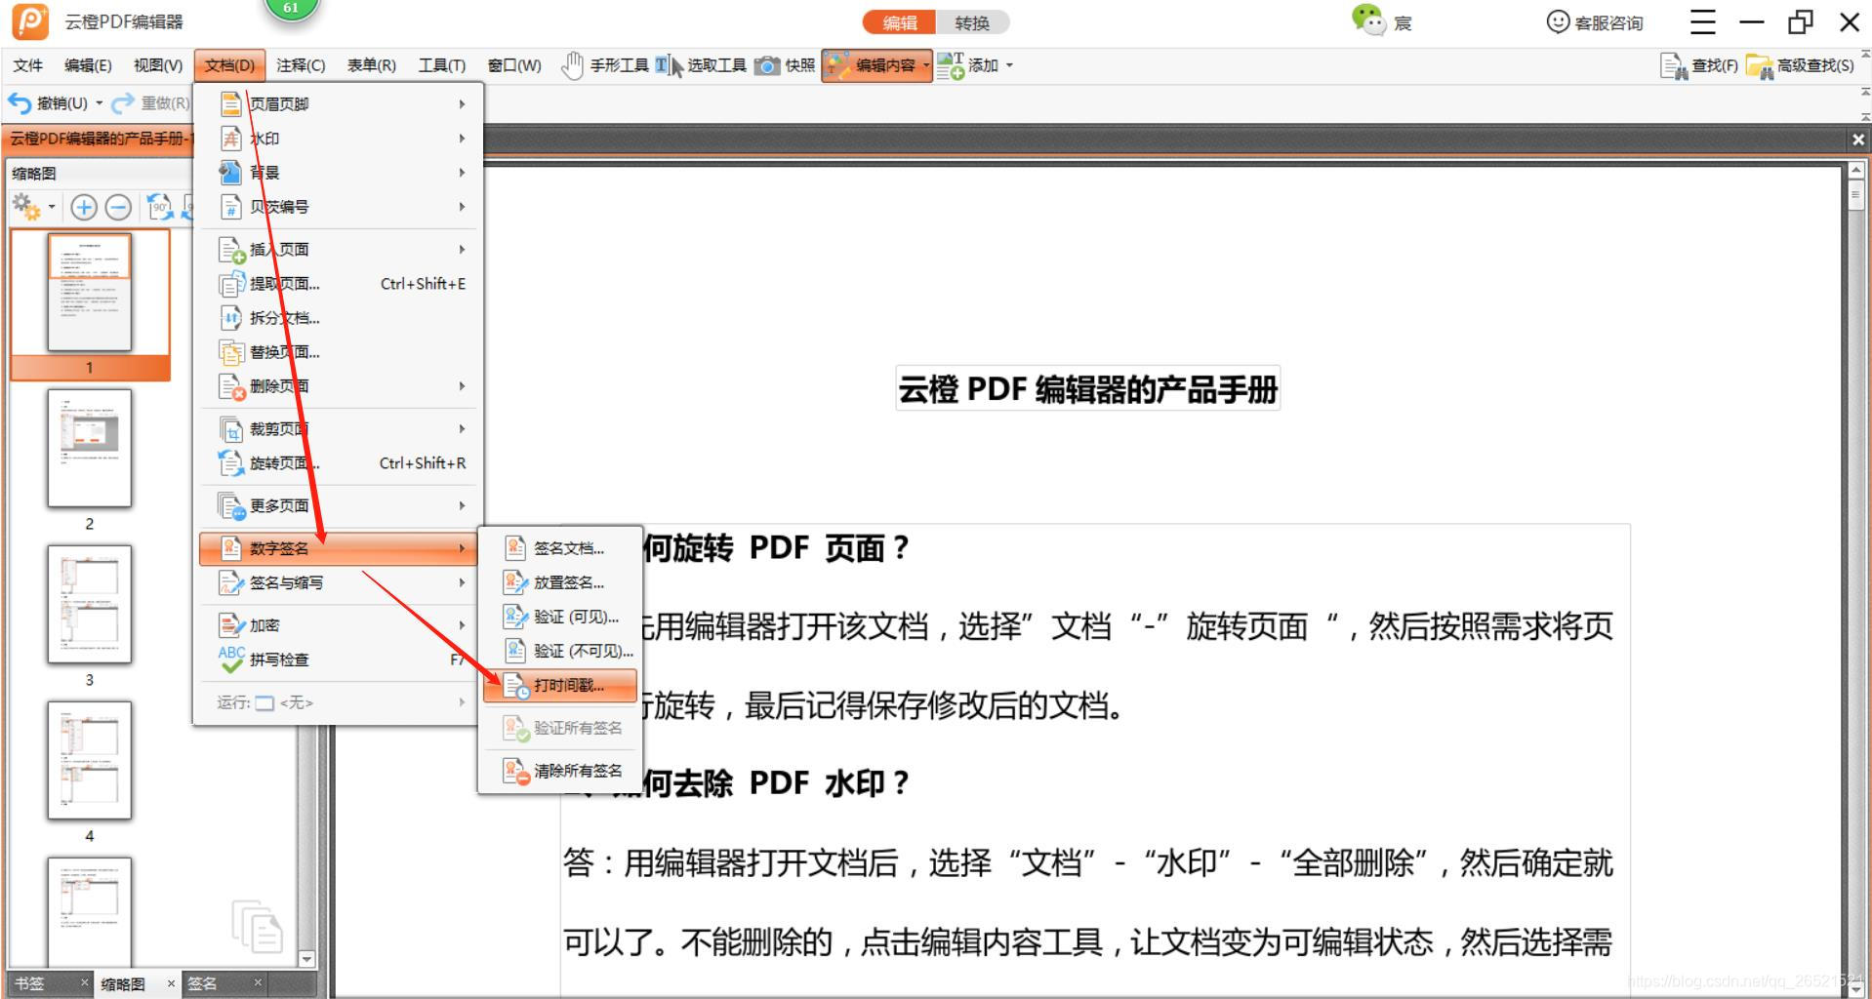This screenshot has width=1872, height=999.
Task: Open the 查找(F) search tool
Action: (1699, 65)
